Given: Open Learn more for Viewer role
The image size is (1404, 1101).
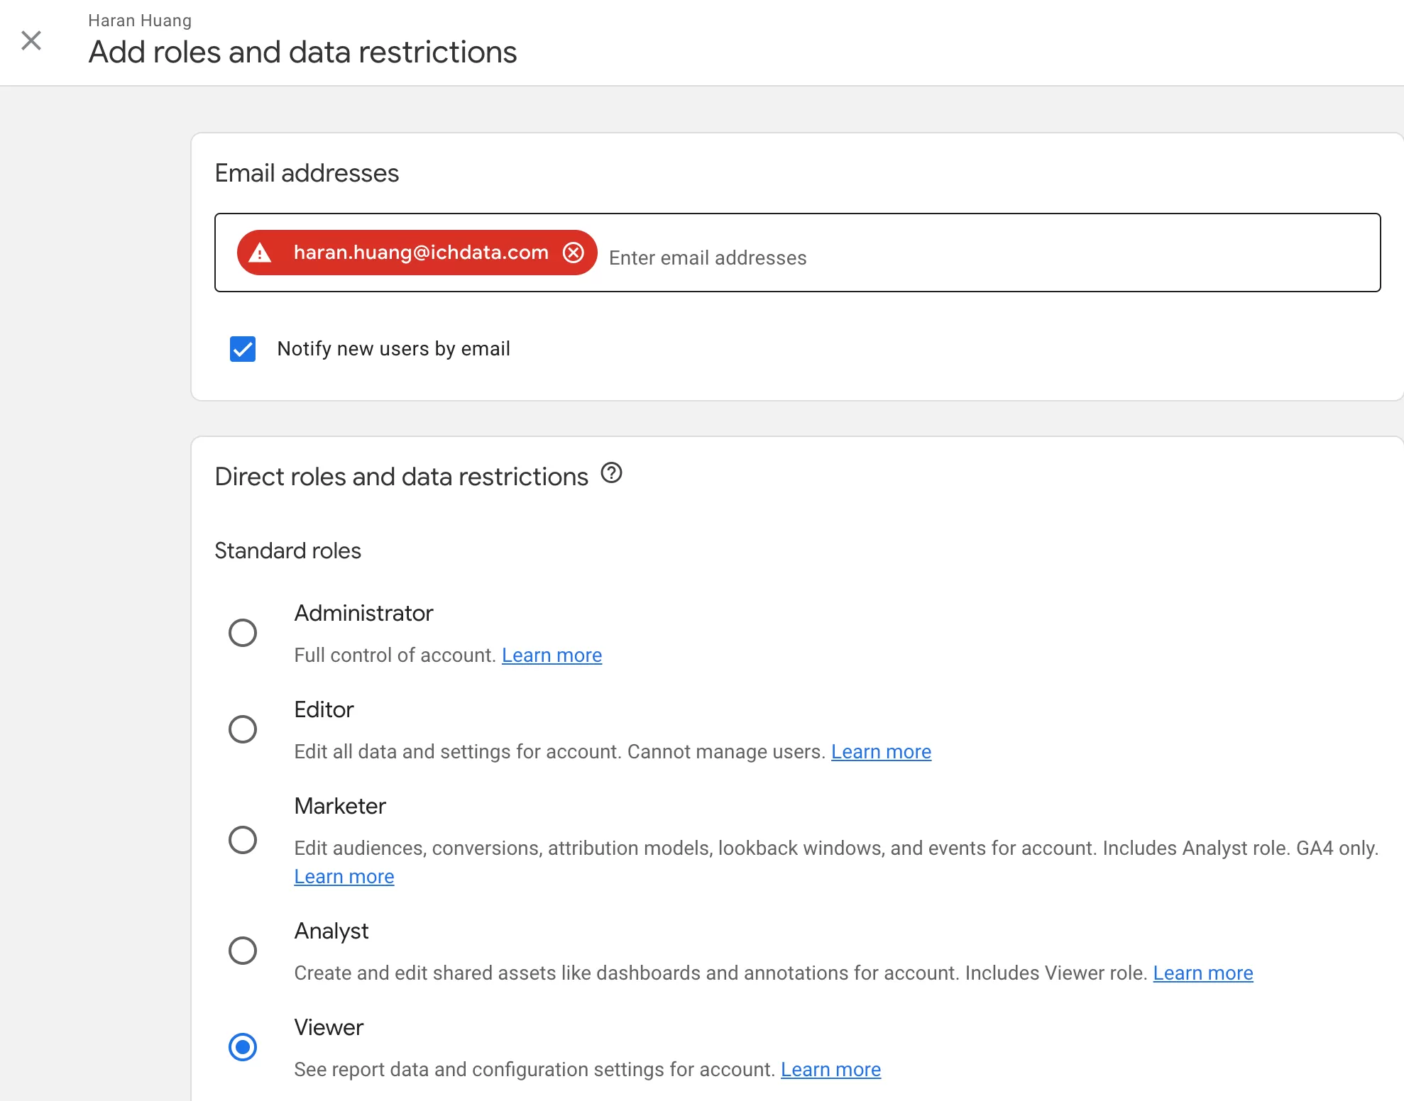Looking at the screenshot, I should pyautogui.click(x=830, y=1069).
